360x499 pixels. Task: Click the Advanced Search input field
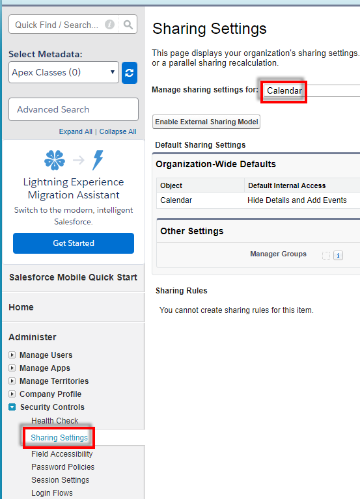click(74, 109)
